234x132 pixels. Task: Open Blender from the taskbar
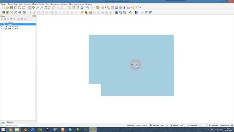coord(25,129)
